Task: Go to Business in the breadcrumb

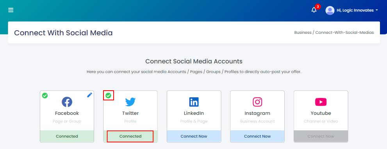Action: (303, 32)
